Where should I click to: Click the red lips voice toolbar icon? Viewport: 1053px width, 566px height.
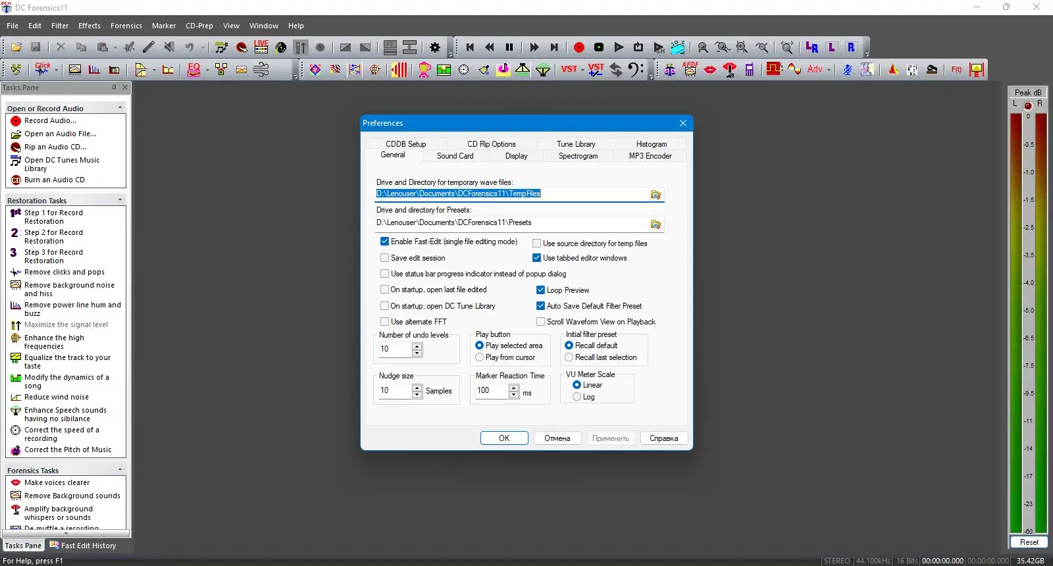point(710,69)
